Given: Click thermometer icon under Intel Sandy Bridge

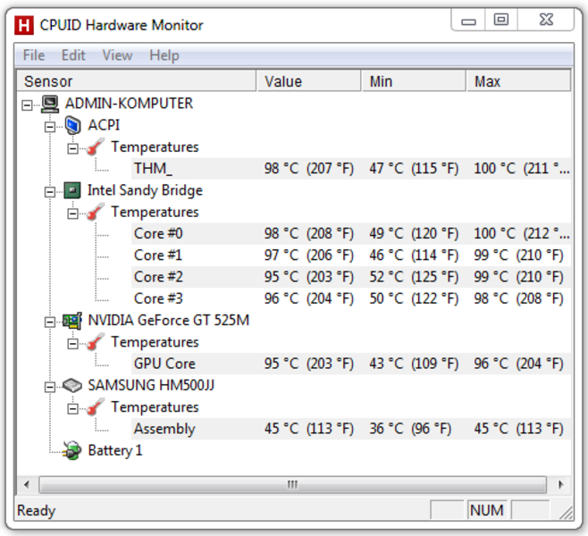Looking at the screenshot, I should pyautogui.click(x=96, y=212).
